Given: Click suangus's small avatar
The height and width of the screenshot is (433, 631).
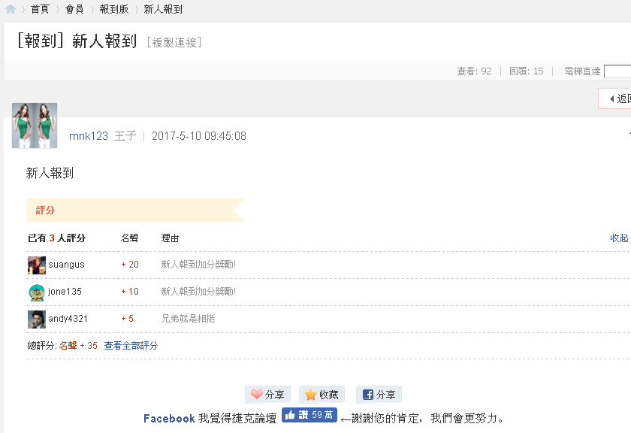Looking at the screenshot, I should click(x=37, y=265).
